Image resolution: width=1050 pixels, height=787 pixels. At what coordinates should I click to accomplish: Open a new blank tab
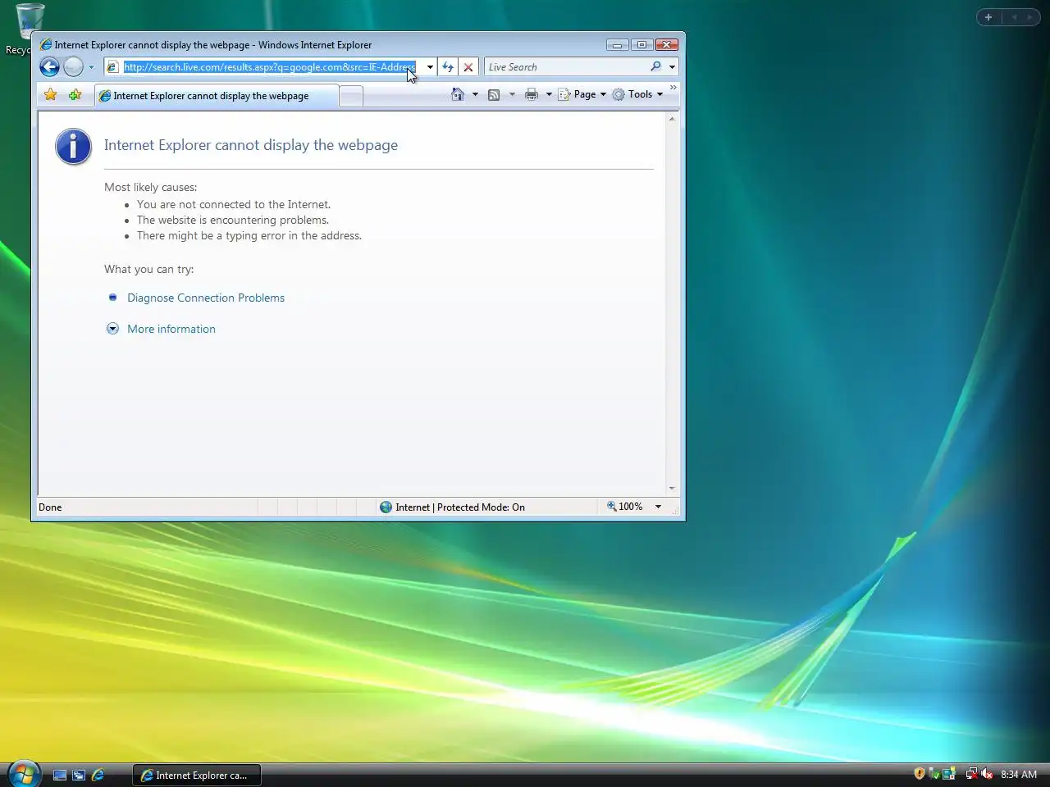(351, 97)
